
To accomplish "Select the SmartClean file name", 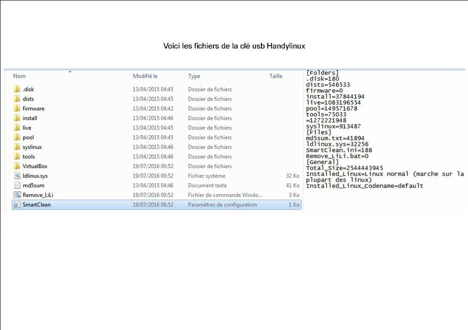I will coord(37,205).
